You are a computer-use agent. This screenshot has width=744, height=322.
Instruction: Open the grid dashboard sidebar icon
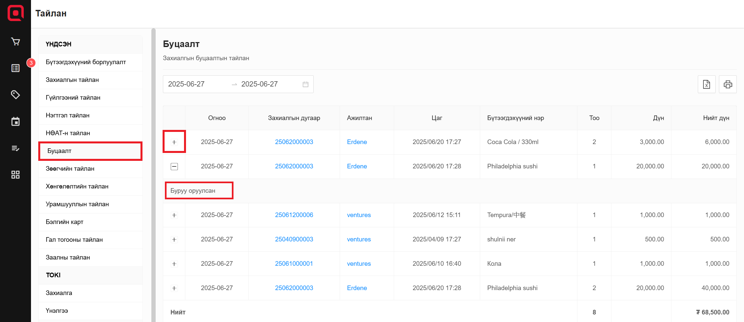15,175
